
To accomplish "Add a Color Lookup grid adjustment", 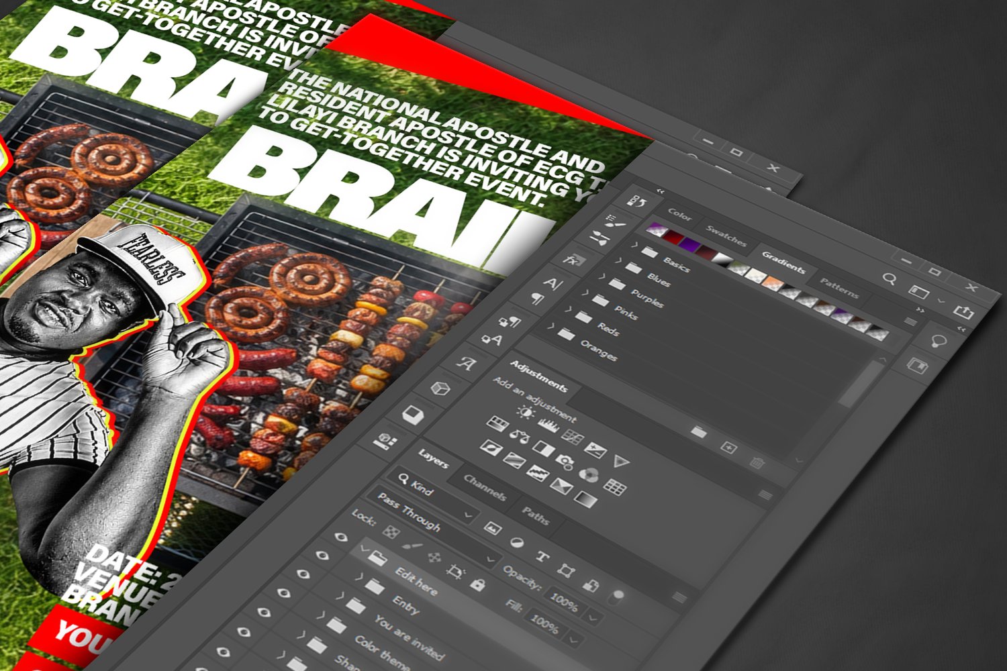I will (x=615, y=488).
